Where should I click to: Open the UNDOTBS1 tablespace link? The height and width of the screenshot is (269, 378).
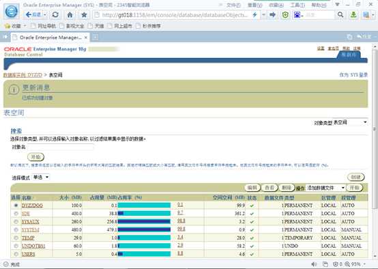33,246
